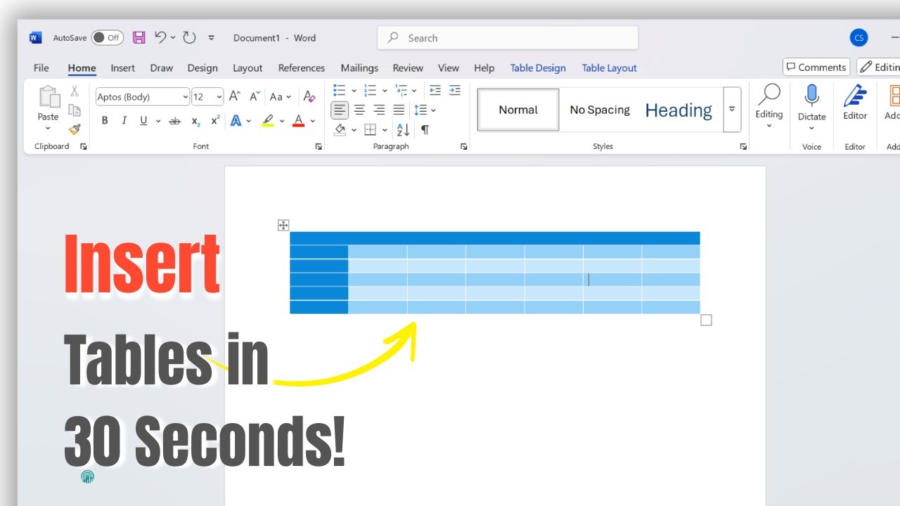The image size is (900, 506).
Task: Select the Format Painter brush
Action: pos(74,129)
